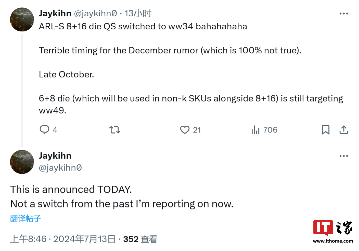The image size is (359, 251).
Task: Like the ARL-S tweet with the heart icon
Action: 185,130
